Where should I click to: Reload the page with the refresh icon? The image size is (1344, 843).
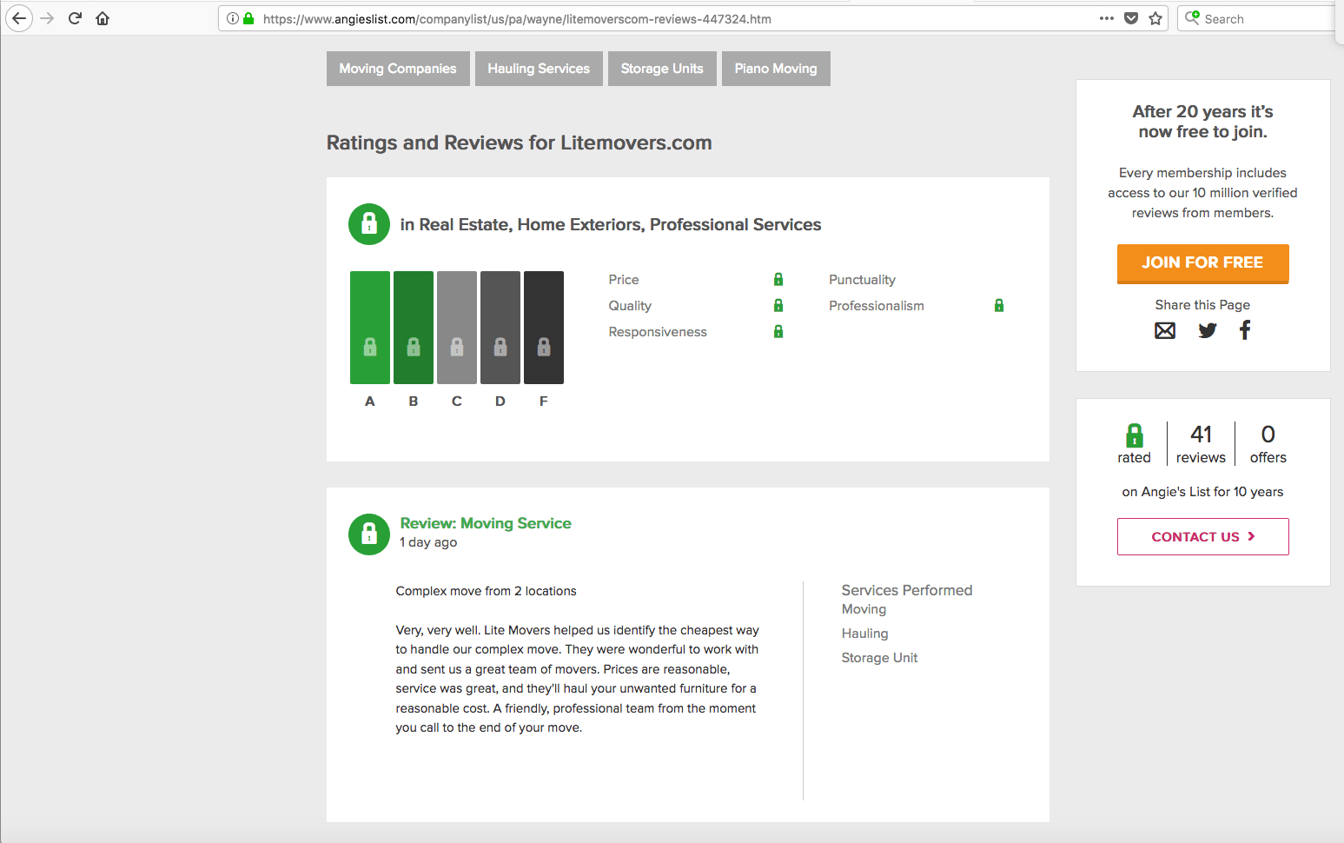tap(75, 18)
